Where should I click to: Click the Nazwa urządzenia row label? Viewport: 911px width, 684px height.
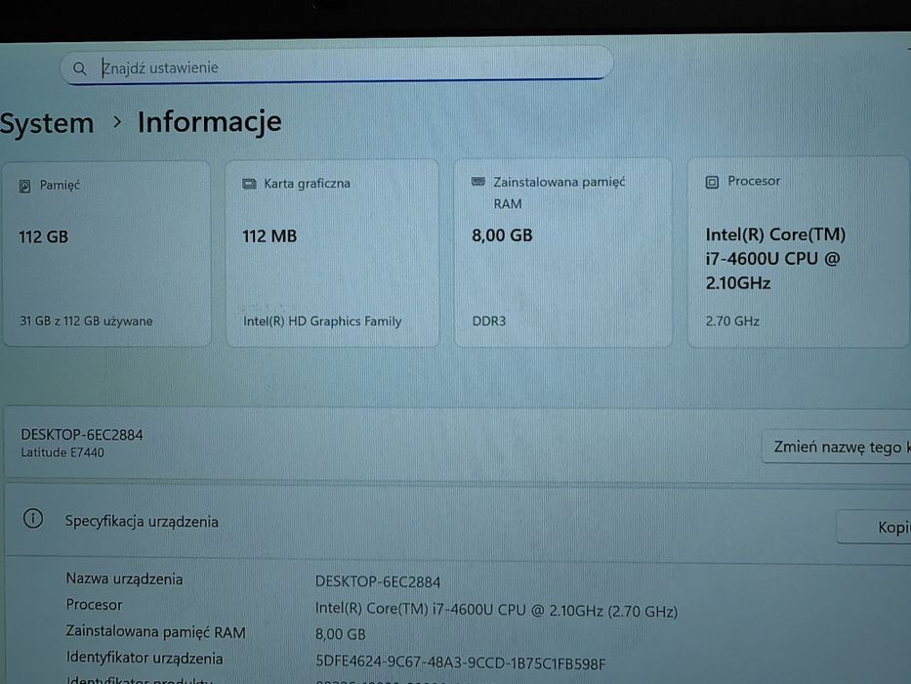(124, 579)
